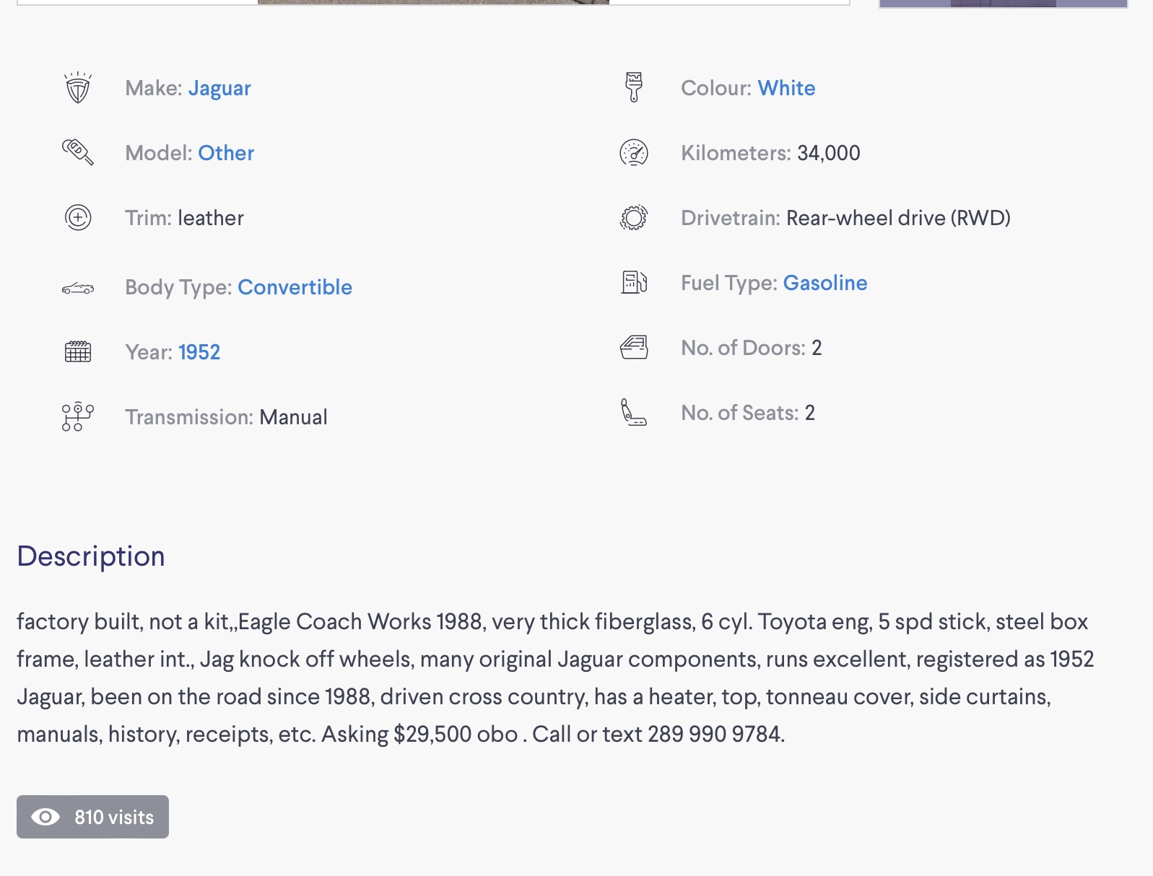Follow the White colour link
The width and height of the screenshot is (1153, 876).
pyautogui.click(x=786, y=88)
